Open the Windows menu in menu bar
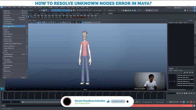The width and height of the screenshot is (196, 110). 30,7
